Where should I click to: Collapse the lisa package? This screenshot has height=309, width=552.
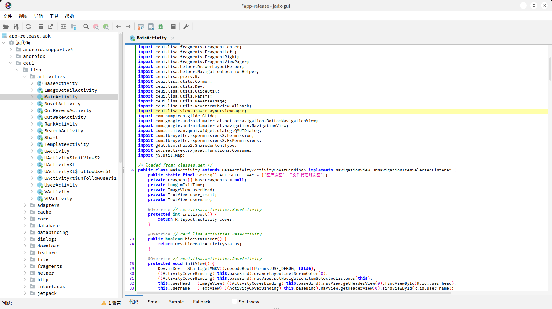18,70
